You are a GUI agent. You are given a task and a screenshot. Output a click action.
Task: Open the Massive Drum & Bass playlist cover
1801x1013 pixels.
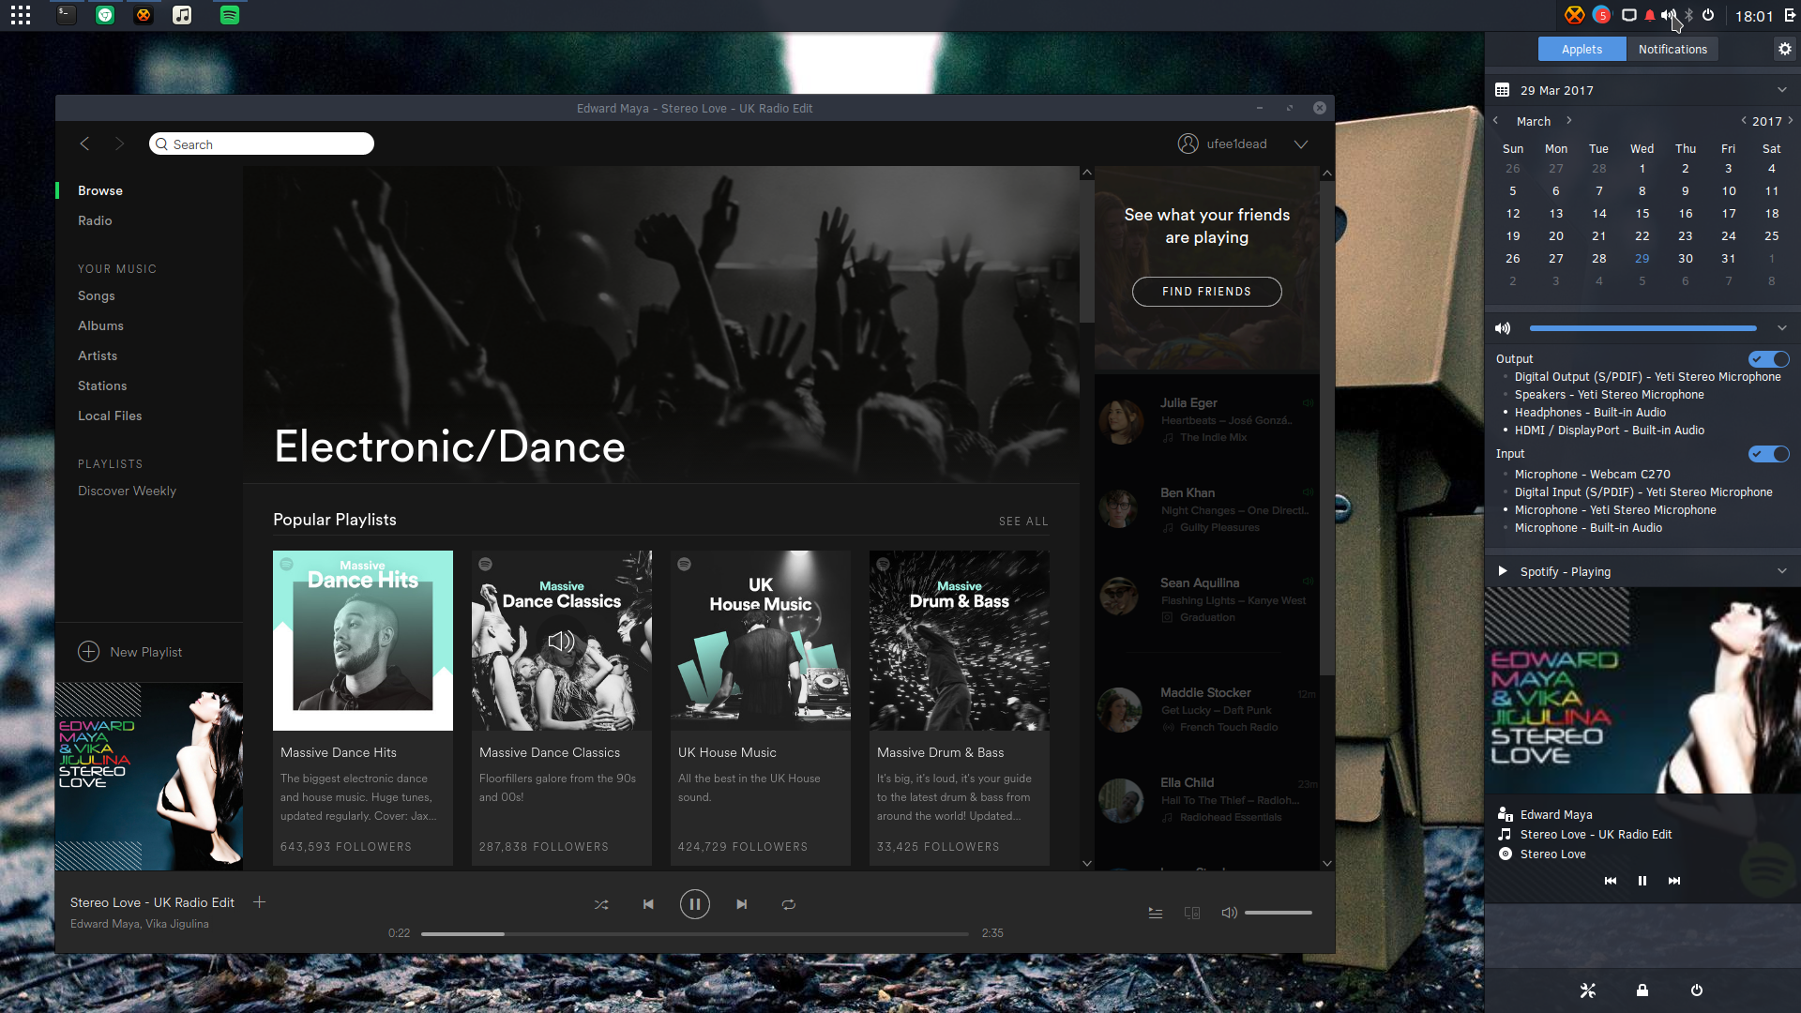point(960,641)
